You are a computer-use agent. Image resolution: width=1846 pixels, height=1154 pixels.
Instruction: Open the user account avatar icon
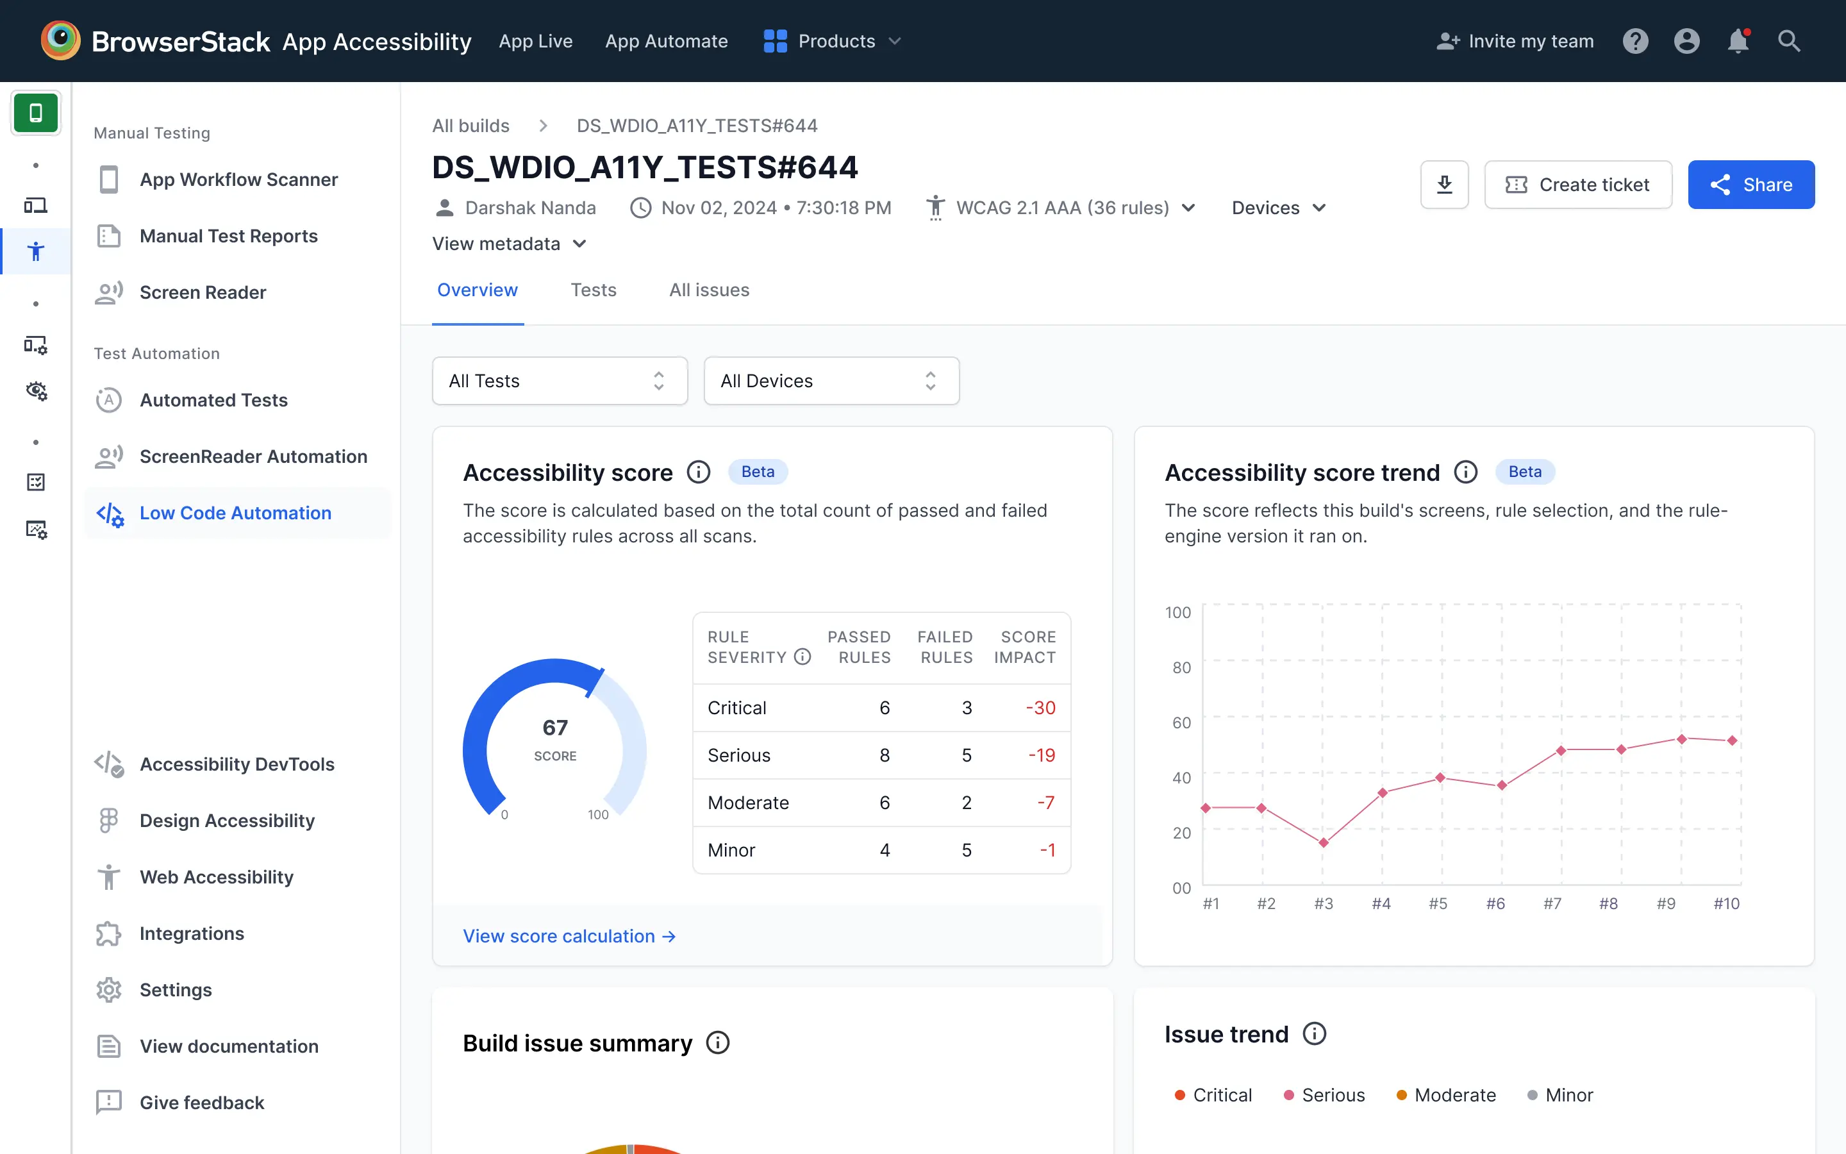(x=1686, y=41)
